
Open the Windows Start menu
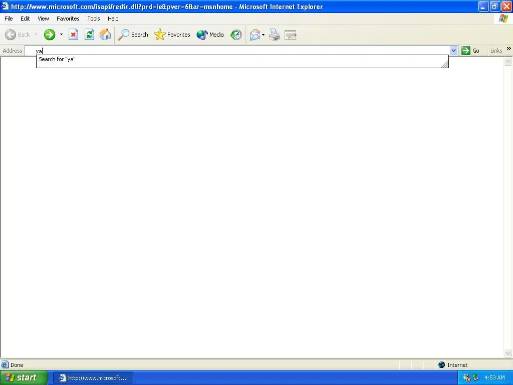[x=24, y=378]
